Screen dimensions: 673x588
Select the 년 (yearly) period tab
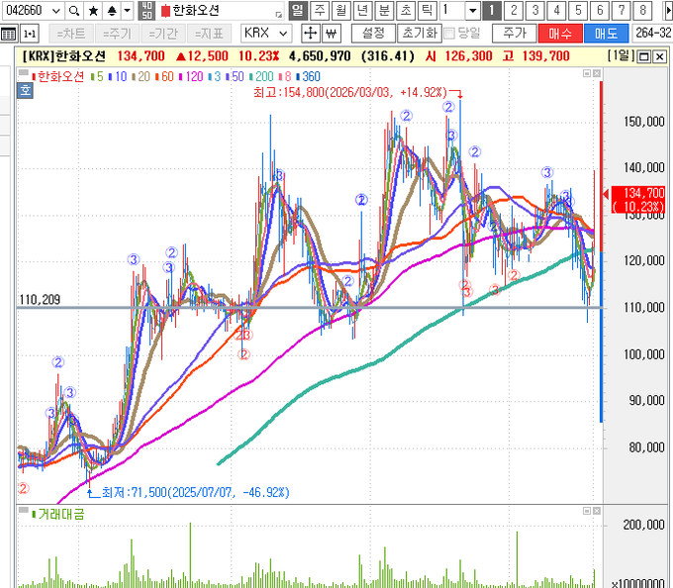pos(362,10)
